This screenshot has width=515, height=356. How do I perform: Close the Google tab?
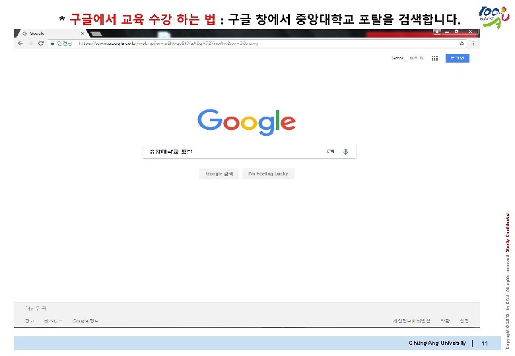tap(83, 34)
